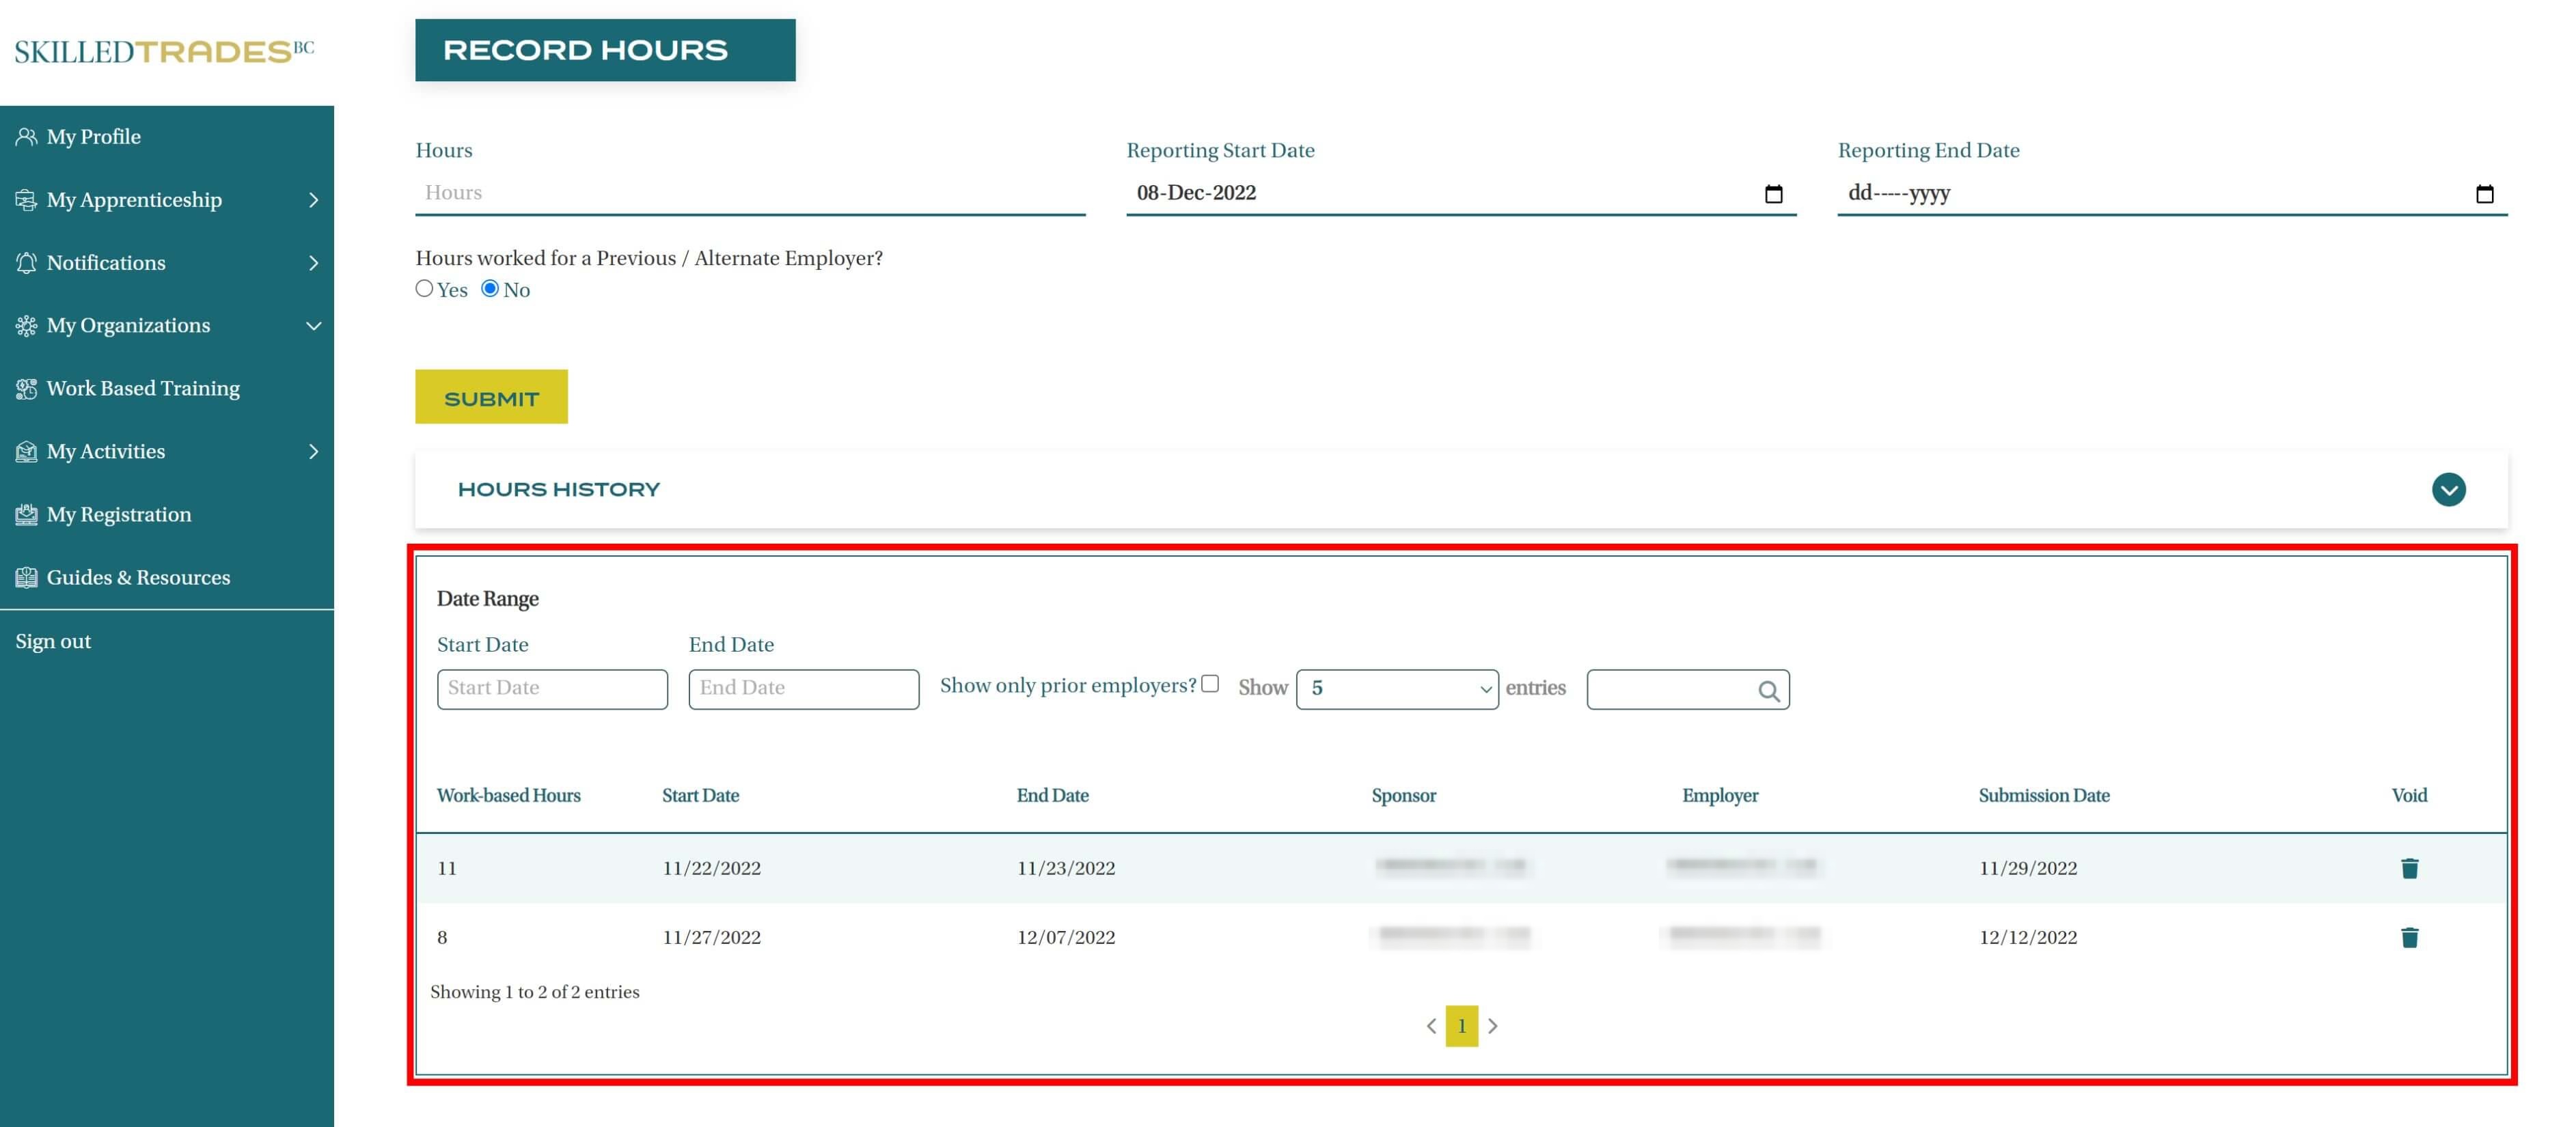Click the magnifier search icon in history
Viewport: 2576px width, 1127px height.
coord(1768,690)
